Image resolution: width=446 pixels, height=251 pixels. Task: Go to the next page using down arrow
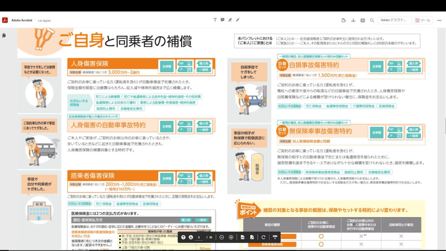[191, 237]
